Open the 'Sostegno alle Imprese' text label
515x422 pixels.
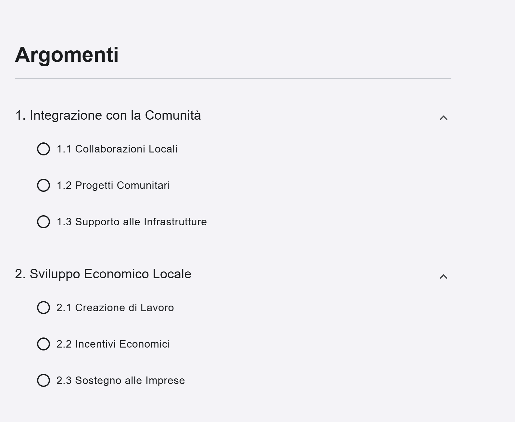tap(130, 380)
